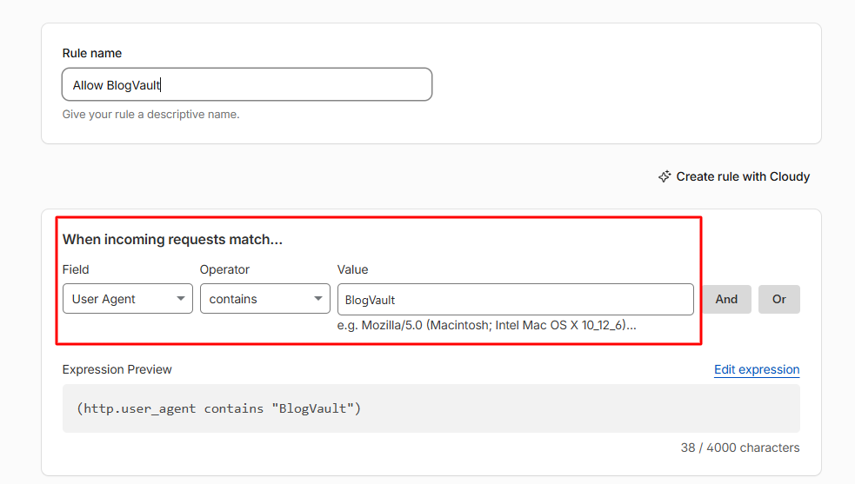Click the '38 / 4000 characters' counter text
This screenshot has width=855, height=484.
click(x=740, y=448)
